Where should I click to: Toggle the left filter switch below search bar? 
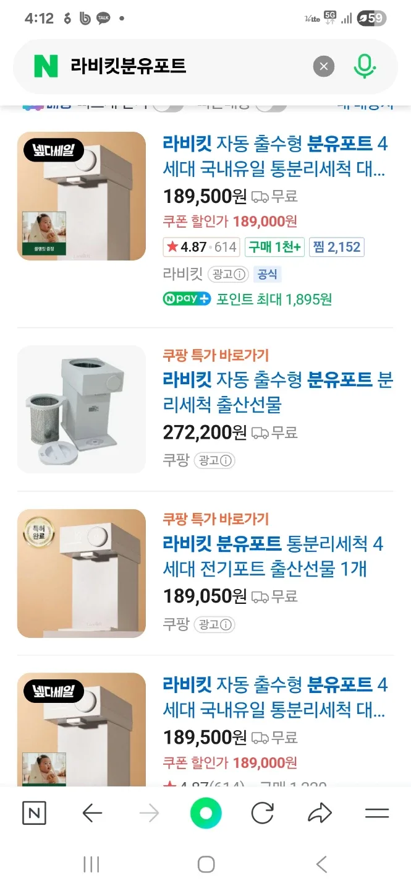[x=168, y=107]
